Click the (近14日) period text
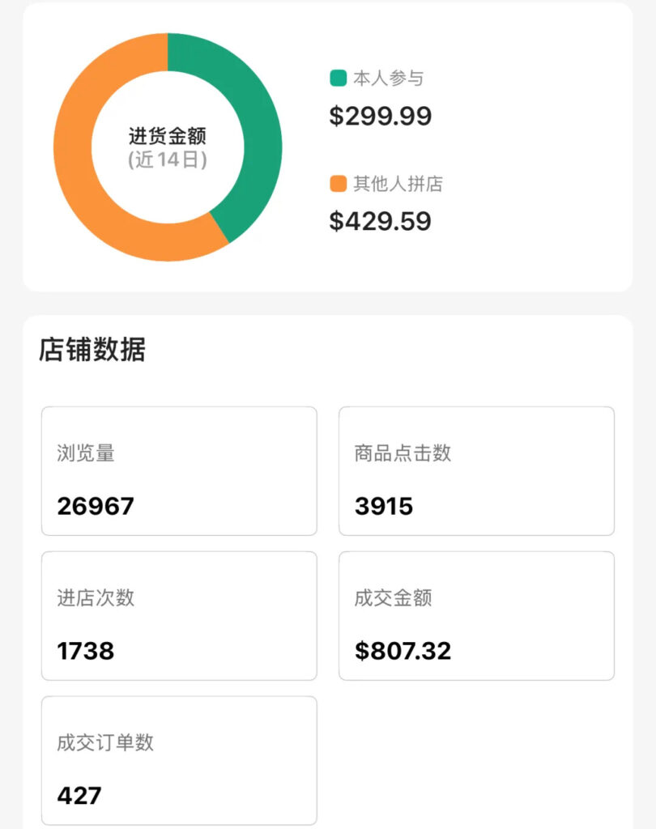 pos(168,160)
